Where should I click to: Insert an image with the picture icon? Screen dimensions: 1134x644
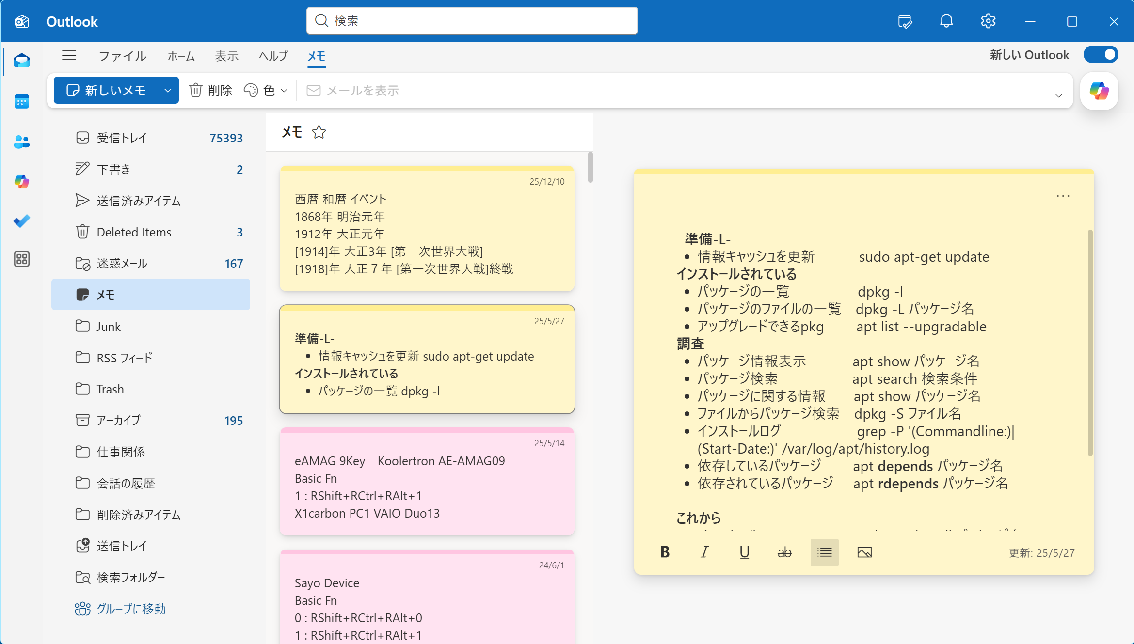coord(864,552)
